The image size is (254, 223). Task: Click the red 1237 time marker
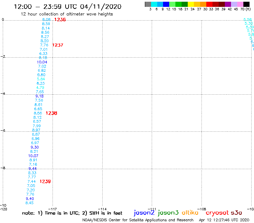58,45
